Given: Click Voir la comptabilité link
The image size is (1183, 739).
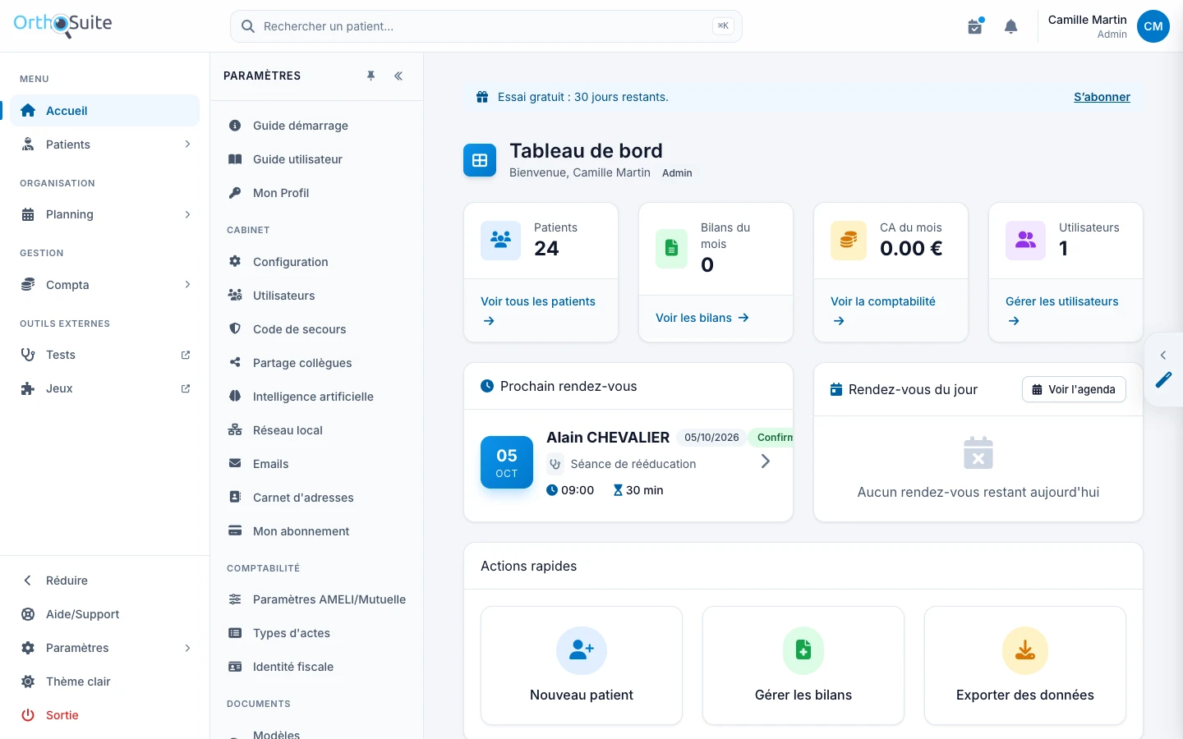Looking at the screenshot, I should pos(883,310).
